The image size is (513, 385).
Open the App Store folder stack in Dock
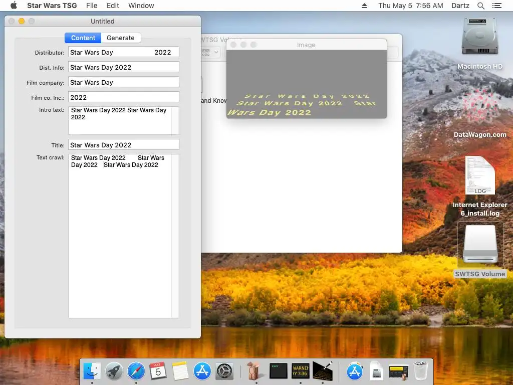click(x=355, y=371)
